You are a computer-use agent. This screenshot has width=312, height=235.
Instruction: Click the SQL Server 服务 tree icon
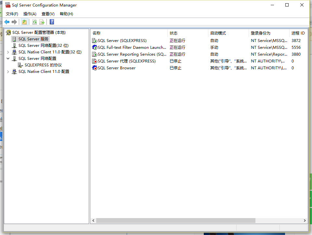coord(14,39)
